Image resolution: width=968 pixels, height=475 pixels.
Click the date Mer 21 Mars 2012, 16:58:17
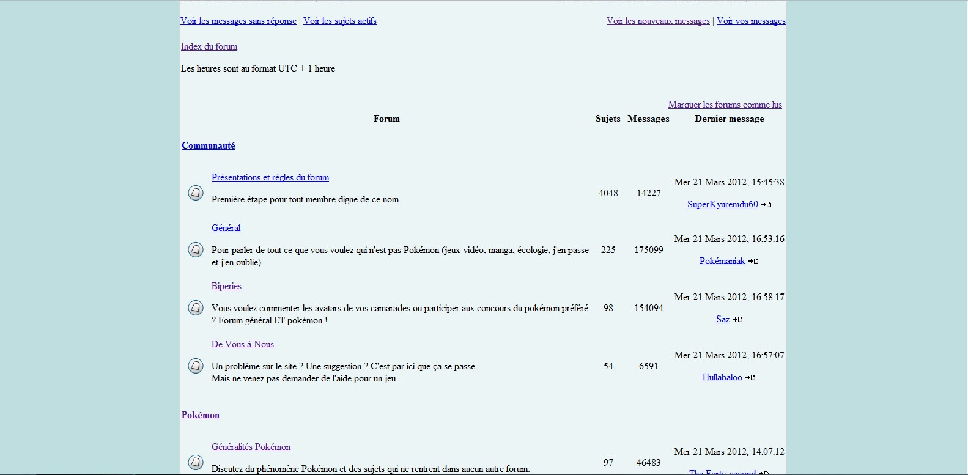click(730, 297)
